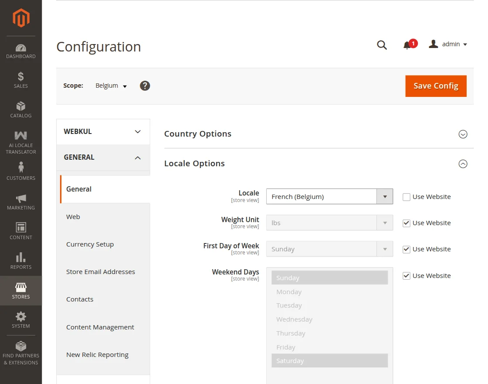
Task: Open the Belgium scope switcher dropdown
Action: [x=111, y=86]
